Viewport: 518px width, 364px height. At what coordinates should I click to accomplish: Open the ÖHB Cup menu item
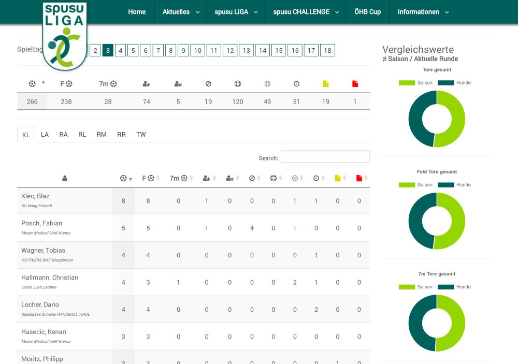coord(367,11)
